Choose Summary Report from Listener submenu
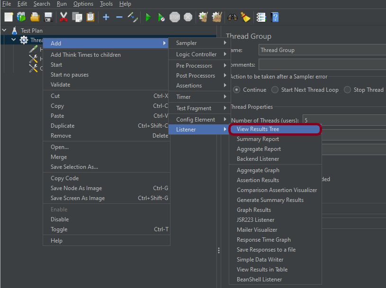The height and width of the screenshot is (288, 386). pyautogui.click(x=258, y=139)
